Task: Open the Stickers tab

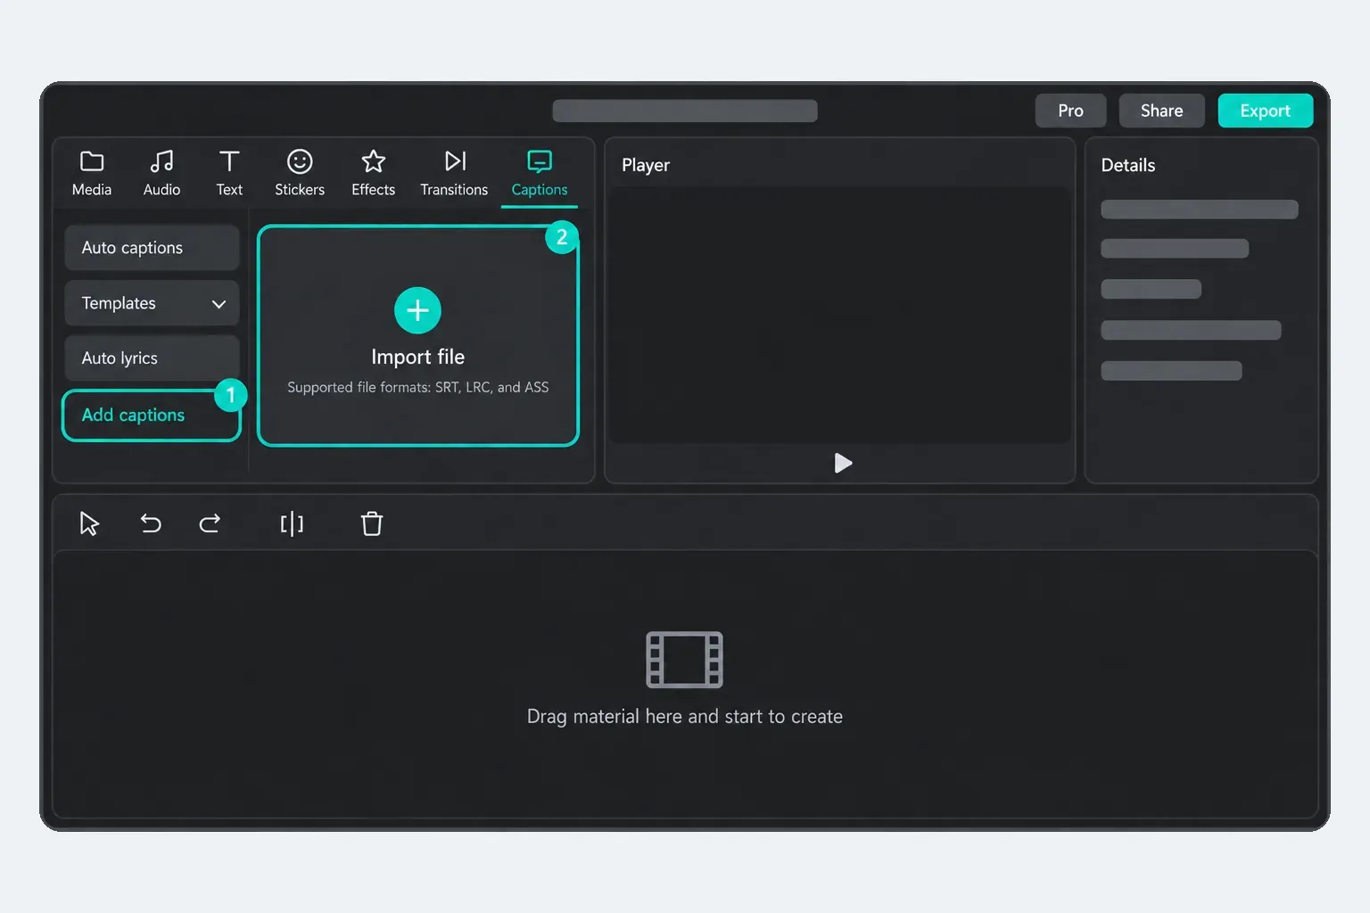Action: (300, 174)
